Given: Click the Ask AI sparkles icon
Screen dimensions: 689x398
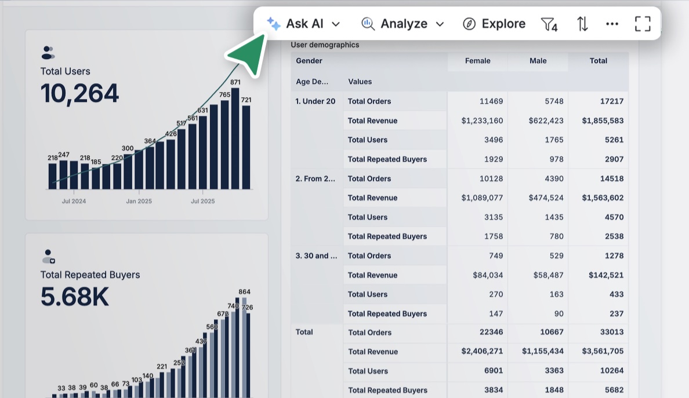Looking at the screenshot, I should pos(273,23).
